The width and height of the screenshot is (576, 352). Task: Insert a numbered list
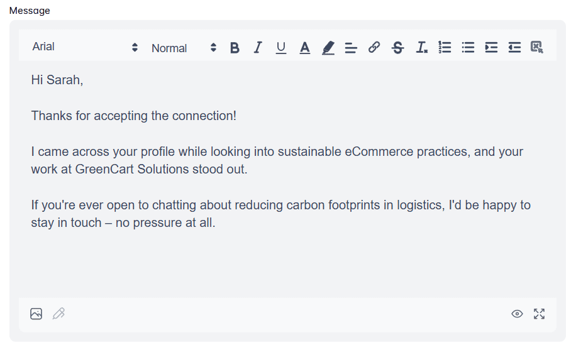[445, 47]
